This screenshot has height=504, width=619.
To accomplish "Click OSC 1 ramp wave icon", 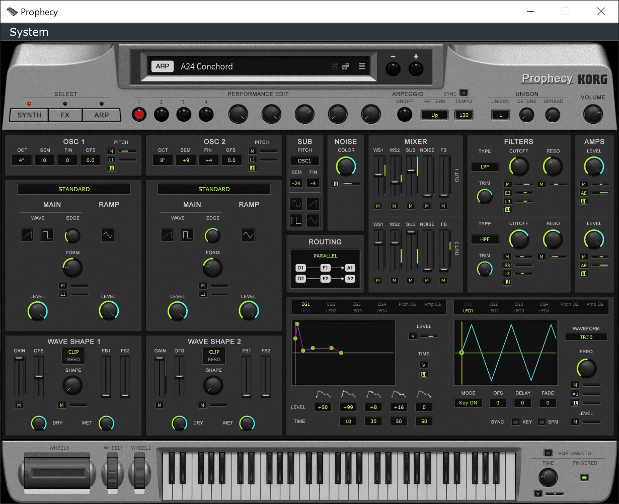I will point(108,235).
